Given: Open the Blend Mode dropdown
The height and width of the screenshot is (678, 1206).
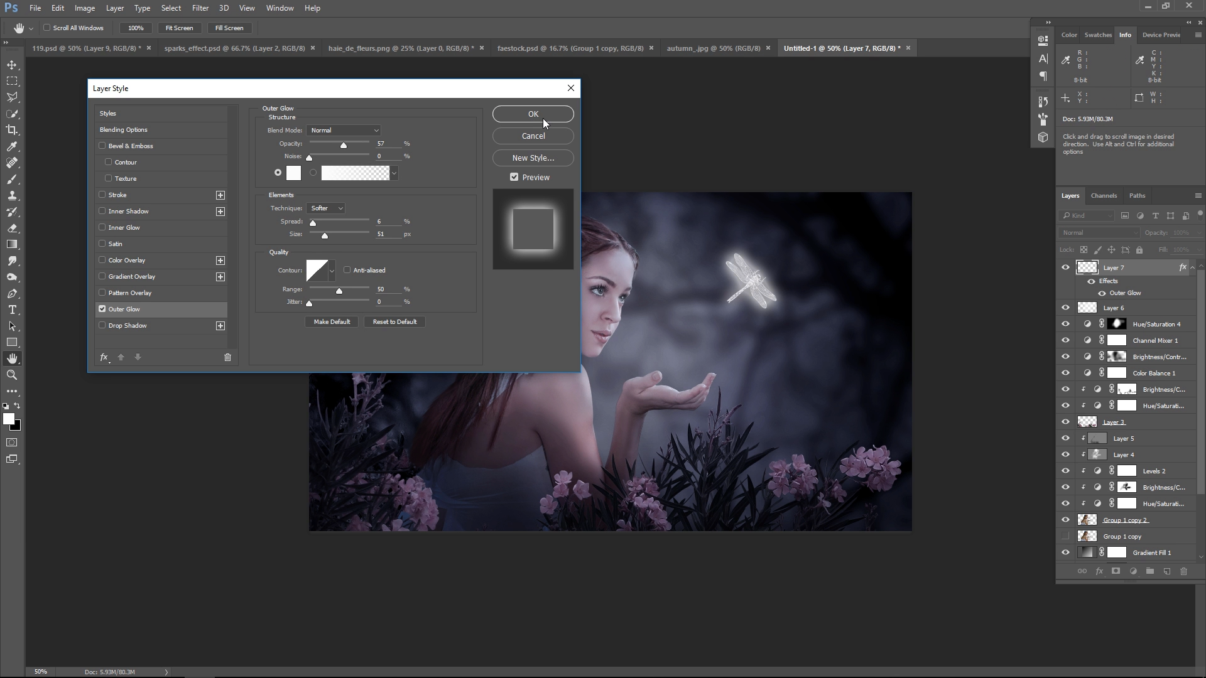Looking at the screenshot, I should (344, 131).
